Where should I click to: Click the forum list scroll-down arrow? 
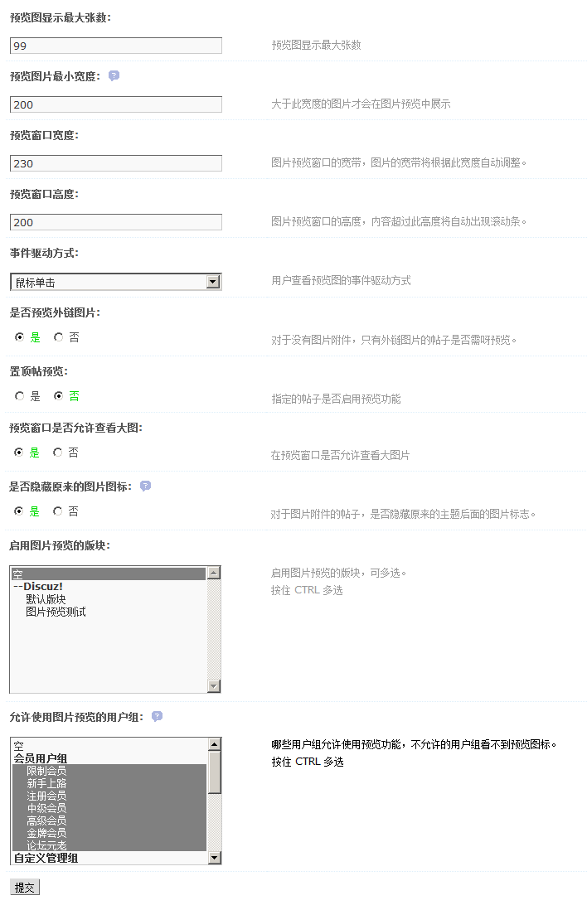(214, 686)
